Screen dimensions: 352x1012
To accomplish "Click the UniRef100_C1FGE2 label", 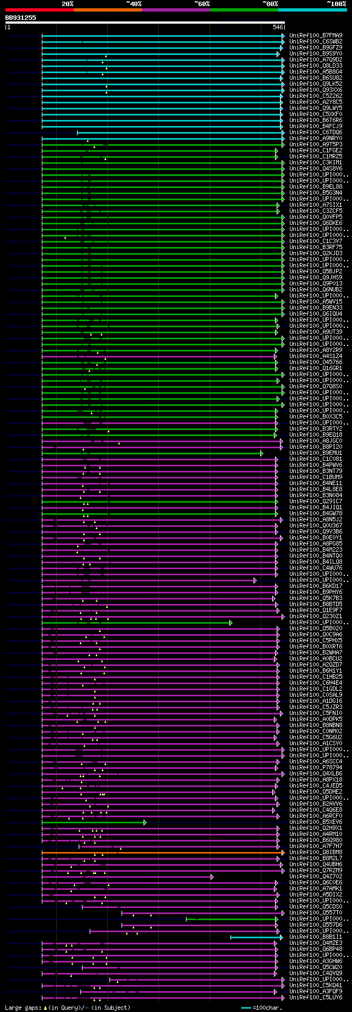I will click(x=316, y=151).
